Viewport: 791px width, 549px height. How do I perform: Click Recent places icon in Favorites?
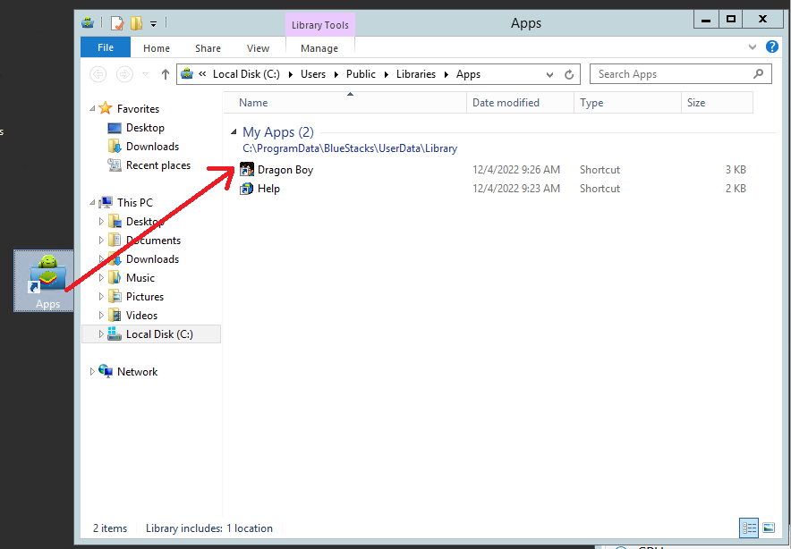coord(115,165)
